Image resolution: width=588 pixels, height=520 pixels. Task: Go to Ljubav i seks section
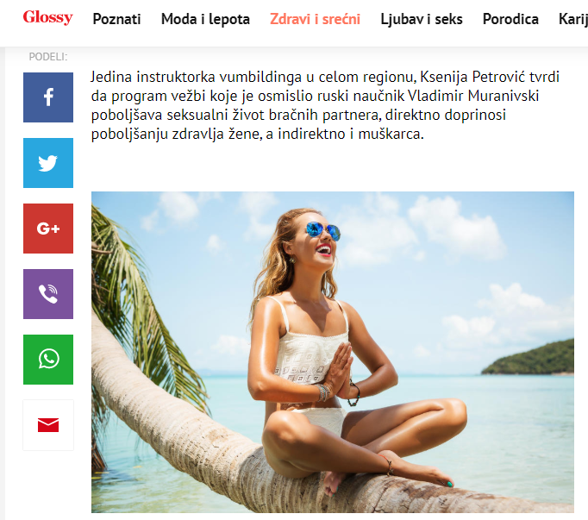tap(422, 19)
